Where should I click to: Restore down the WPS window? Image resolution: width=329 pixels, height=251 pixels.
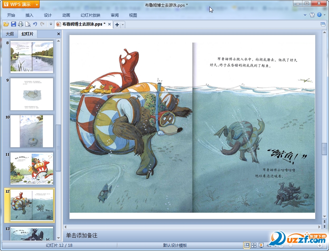(x=307, y=3)
